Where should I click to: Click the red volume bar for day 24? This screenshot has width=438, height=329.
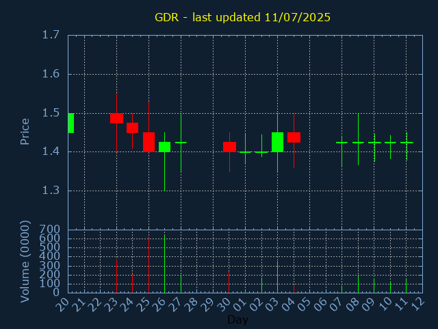click(x=132, y=283)
